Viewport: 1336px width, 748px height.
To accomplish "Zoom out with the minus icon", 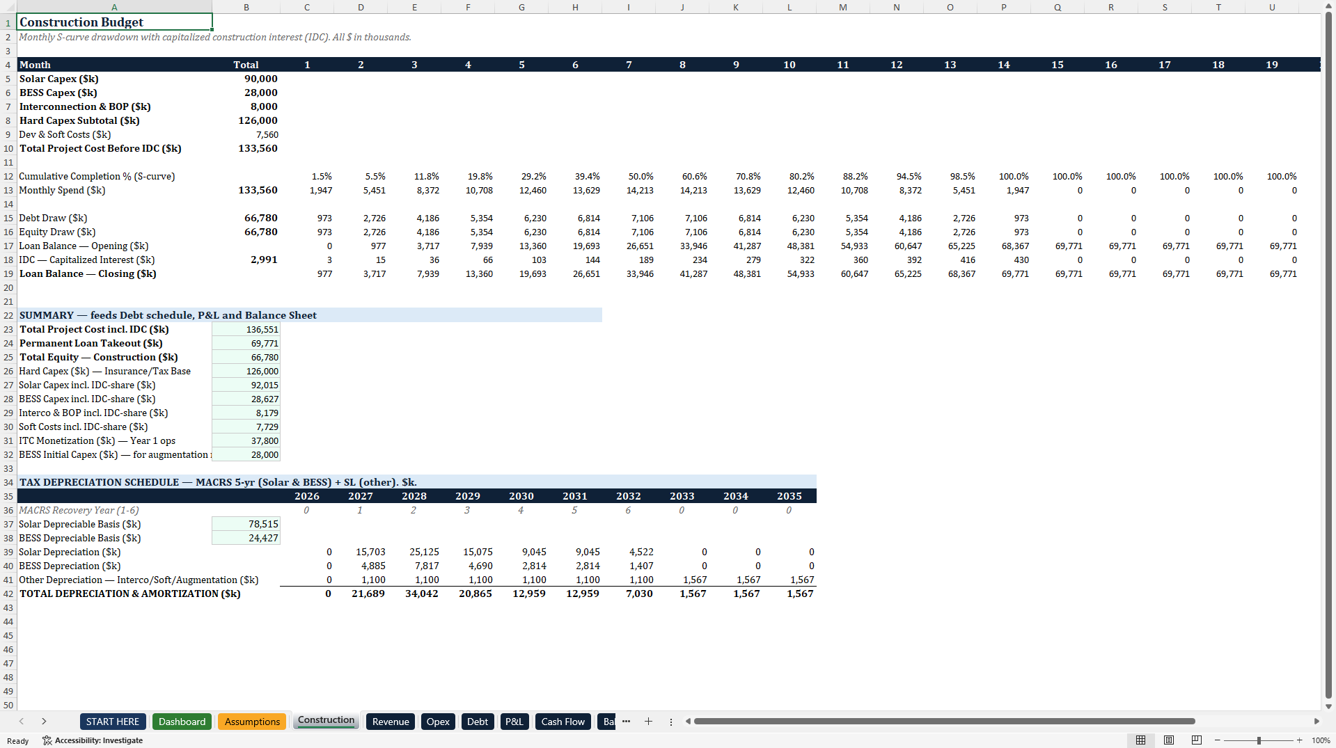I will [x=1218, y=740].
